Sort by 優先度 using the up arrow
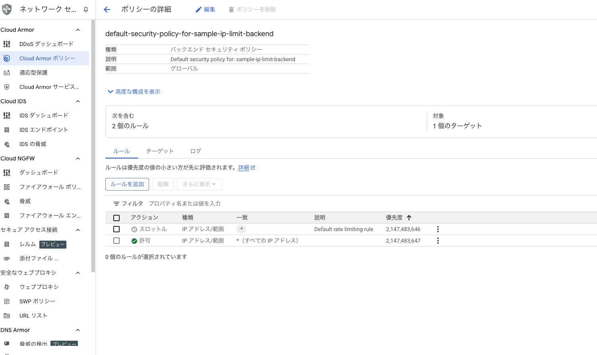 click(x=409, y=218)
